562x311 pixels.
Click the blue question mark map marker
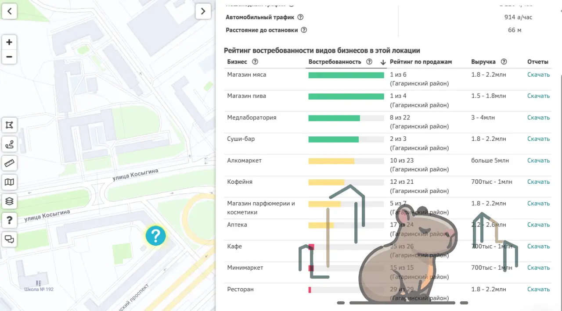pos(156,236)
